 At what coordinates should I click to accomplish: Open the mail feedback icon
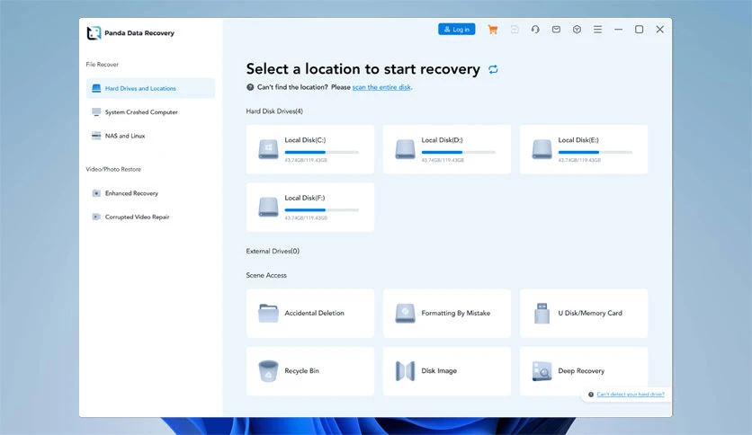tap(556, 30)
